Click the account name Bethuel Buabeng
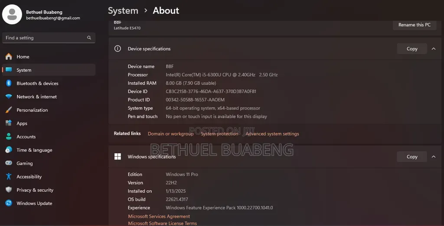Screen dimensions: 444x226 tap(44, 12)
